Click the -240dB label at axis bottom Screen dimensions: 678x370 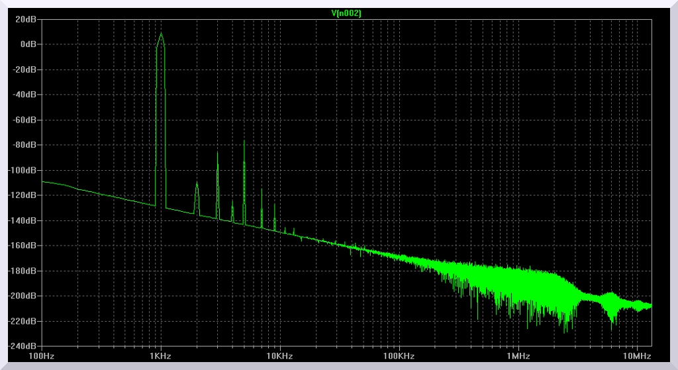24,346
